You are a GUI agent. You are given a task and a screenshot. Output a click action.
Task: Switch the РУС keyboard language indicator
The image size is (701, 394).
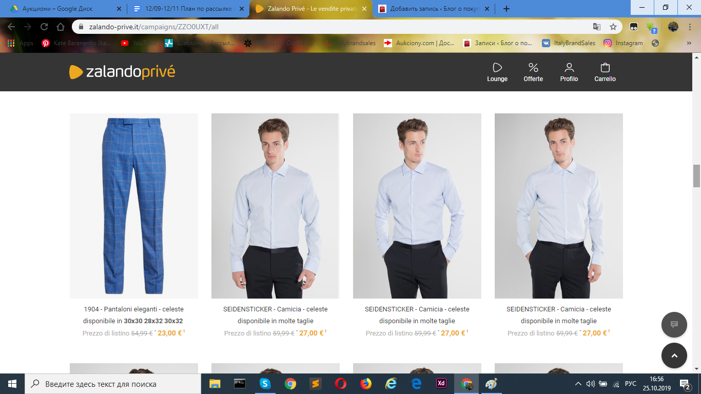click(631, 384)
